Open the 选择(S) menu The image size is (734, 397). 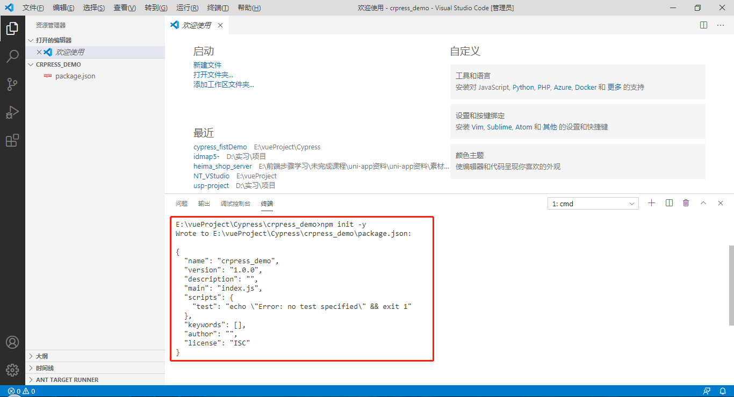[94, 8]
